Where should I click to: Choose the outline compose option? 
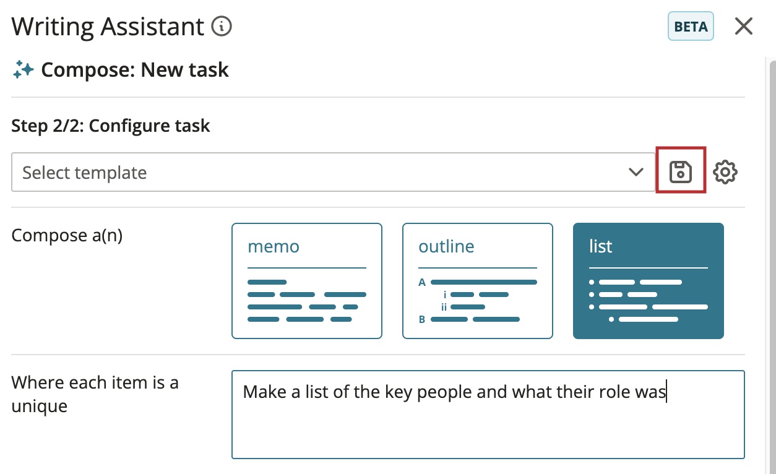(x=478, y=281)
